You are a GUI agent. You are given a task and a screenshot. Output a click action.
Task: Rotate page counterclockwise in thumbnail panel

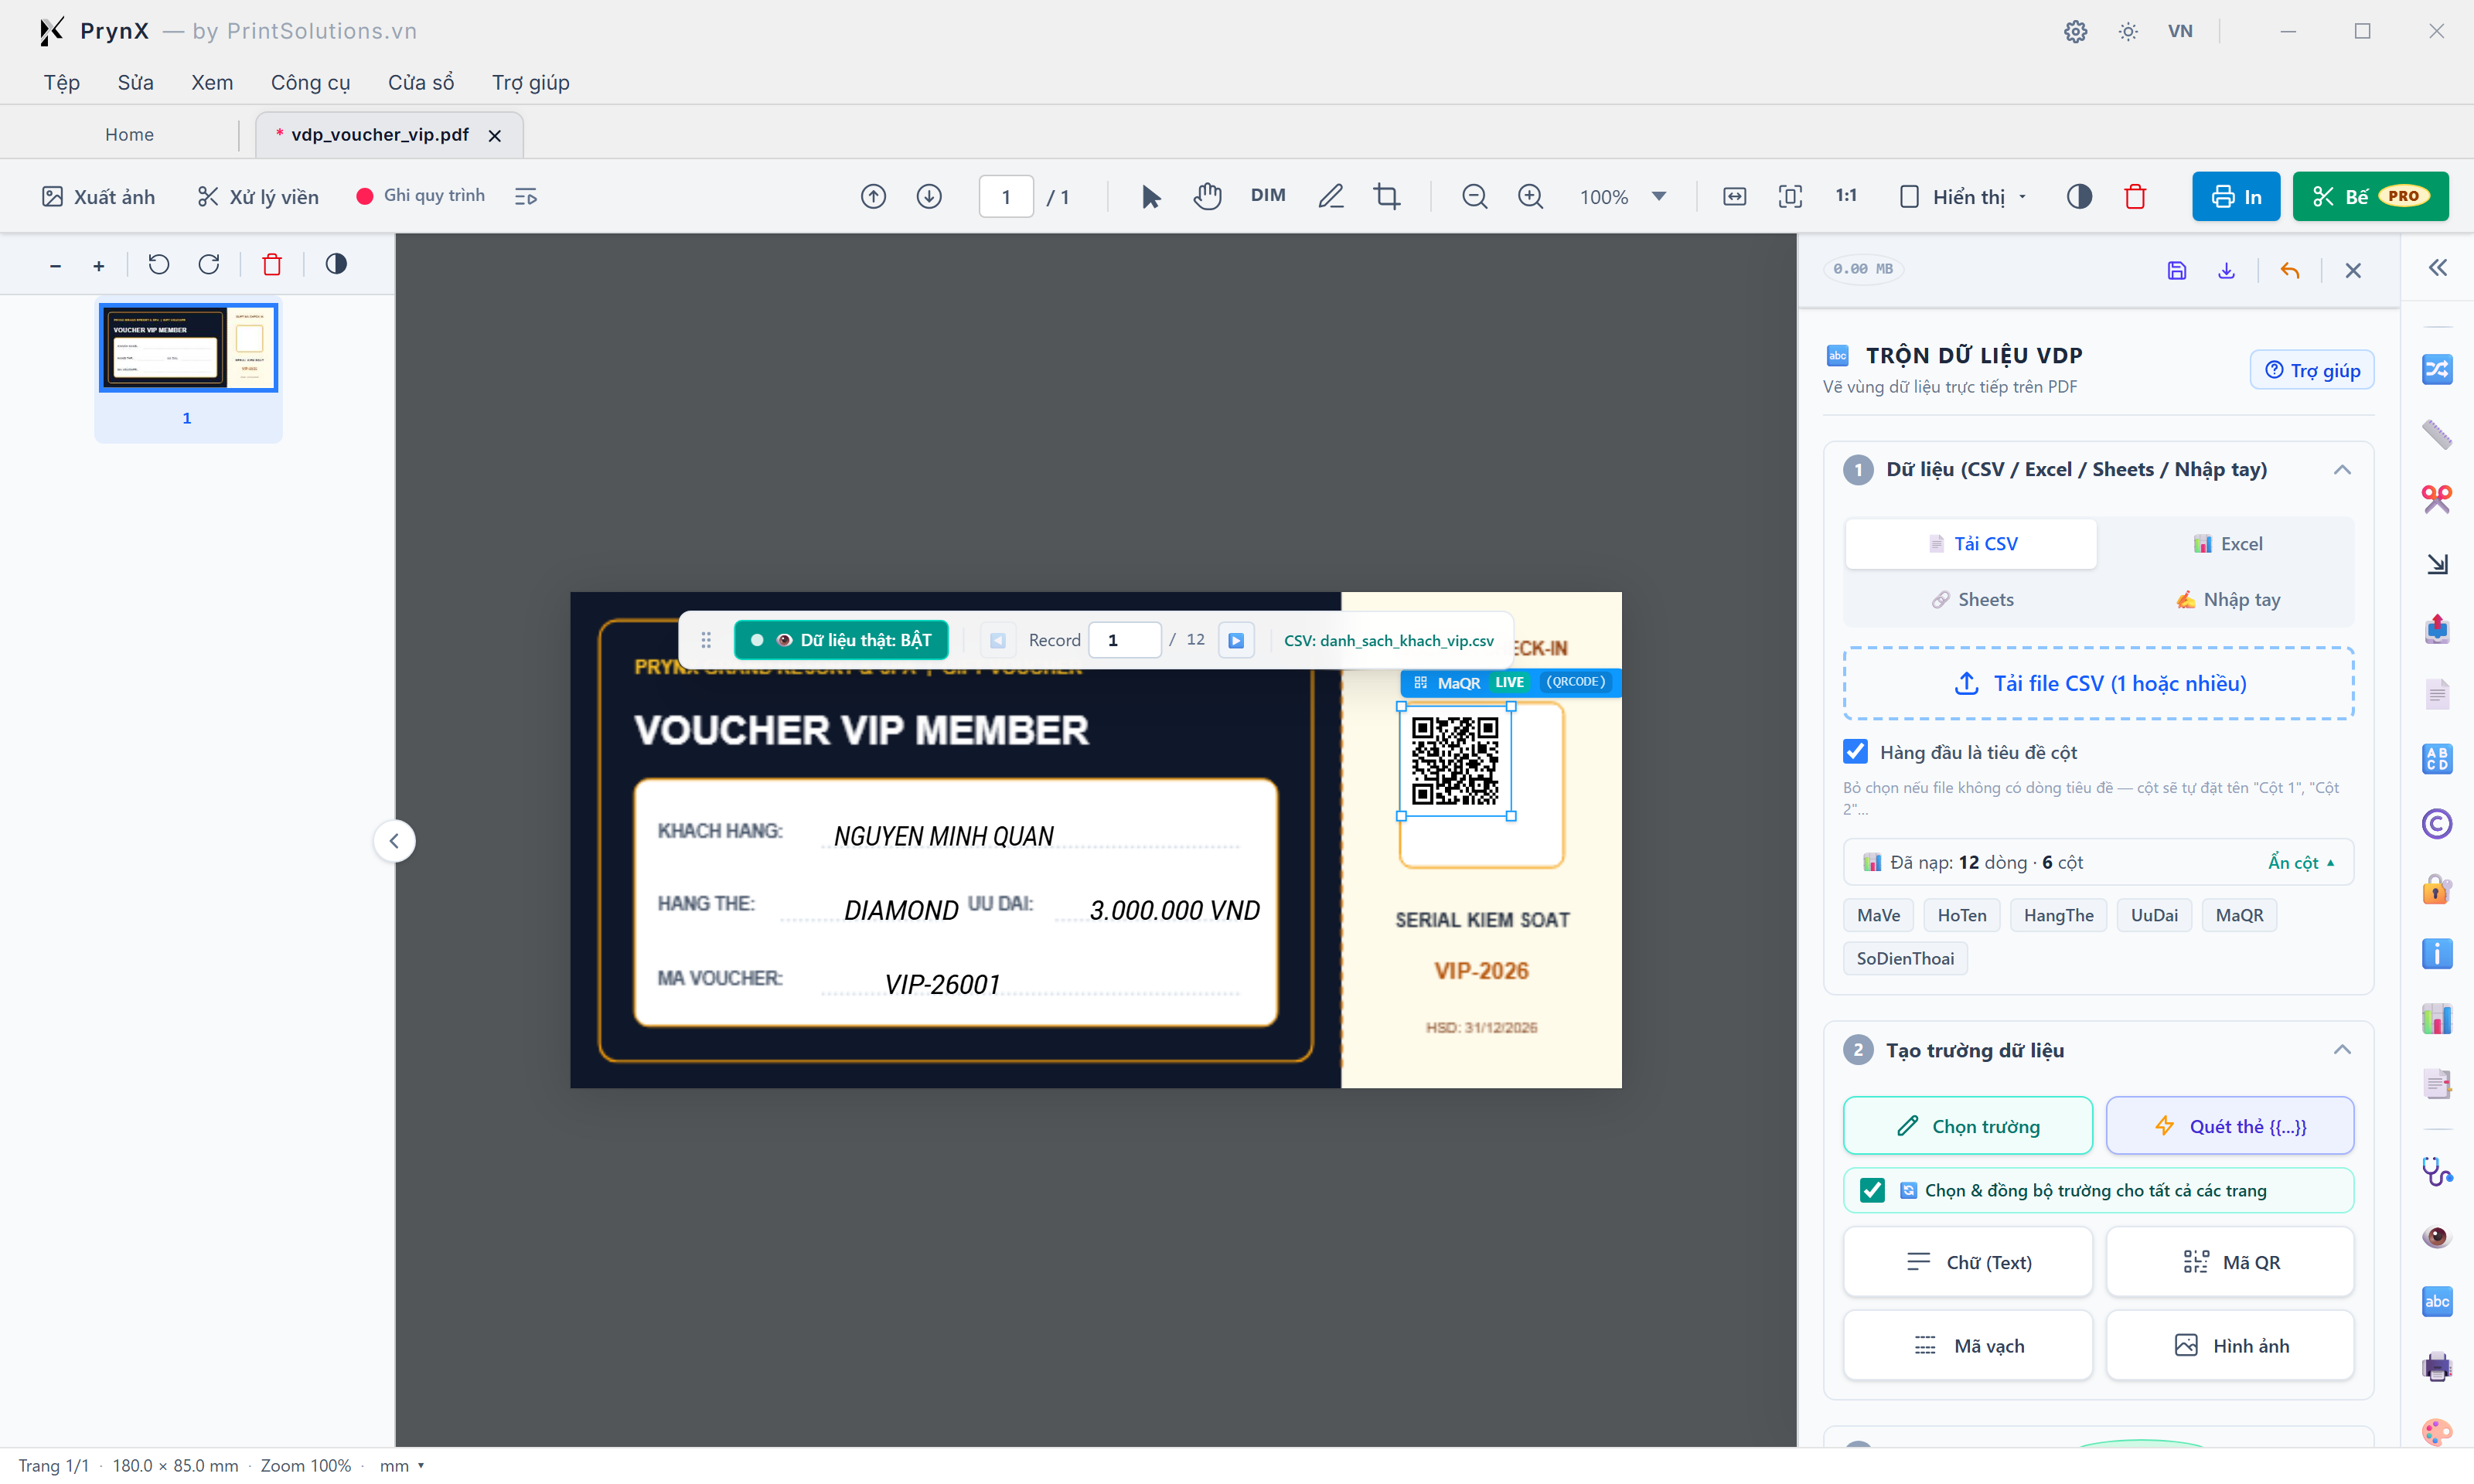(x=158, y=264)
